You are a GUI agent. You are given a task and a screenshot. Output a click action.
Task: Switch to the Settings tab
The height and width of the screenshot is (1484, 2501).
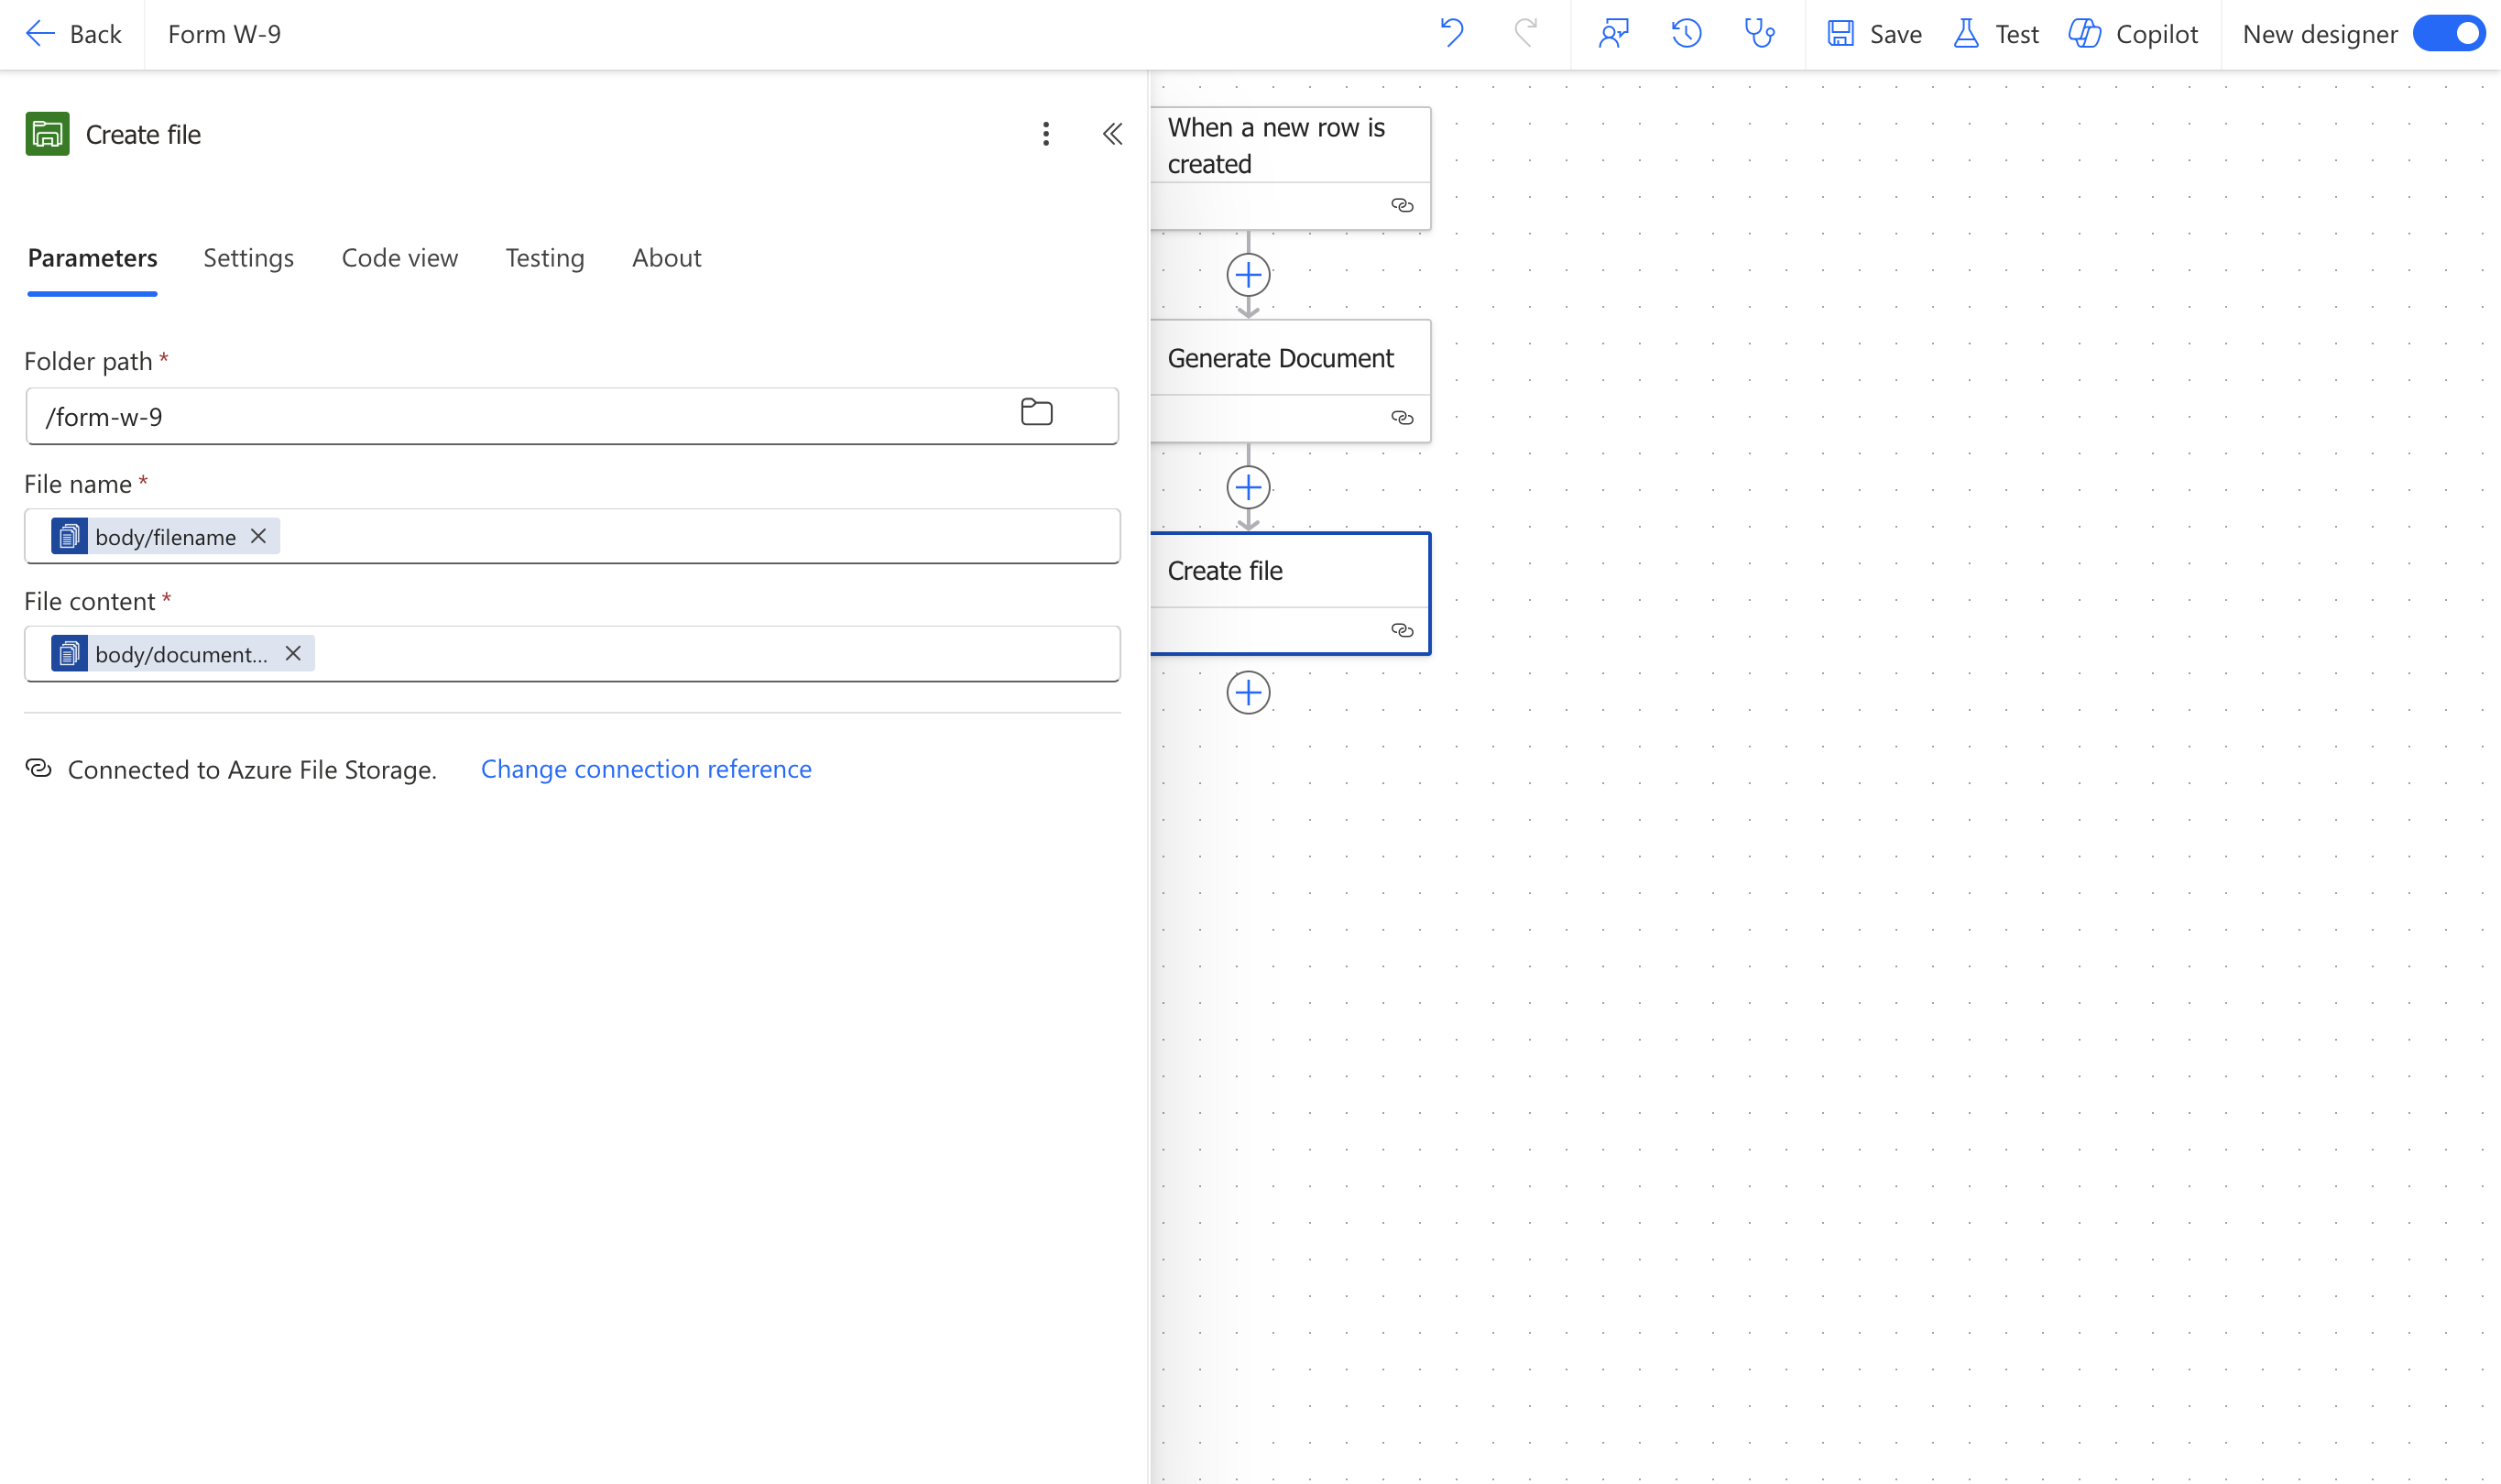[248, 258]
